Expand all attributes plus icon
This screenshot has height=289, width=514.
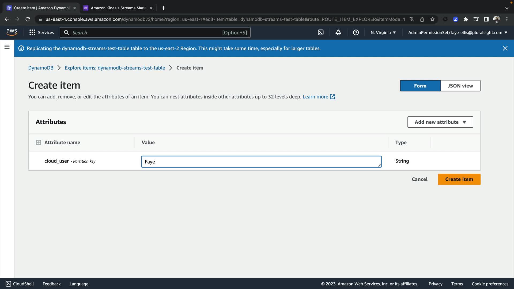pyautogui.click(x=38, y=142)
